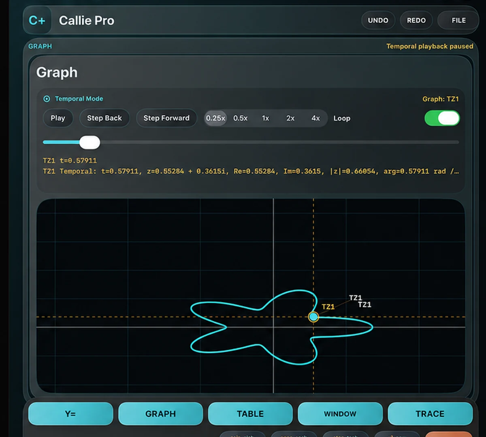Select 2x playback speed
This screenshot has height=437, width=486.
pos(290,118)
